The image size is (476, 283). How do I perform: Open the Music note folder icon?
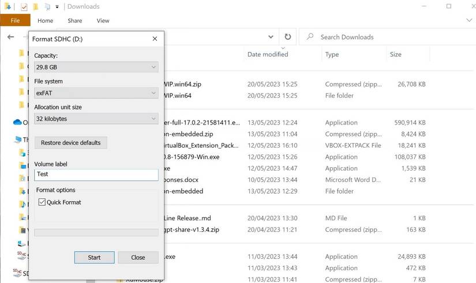(x=22, y=204)
